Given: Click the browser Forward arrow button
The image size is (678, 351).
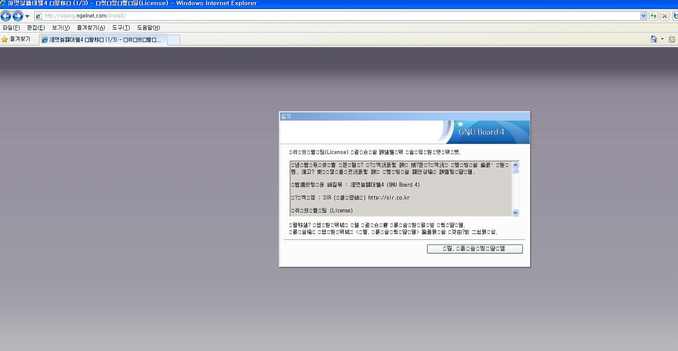Looking at the screenshot, I should [x=18, y=16].
